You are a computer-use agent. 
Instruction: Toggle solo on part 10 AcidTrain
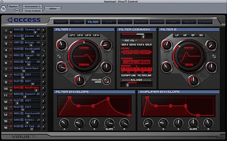tap(11, 90)
